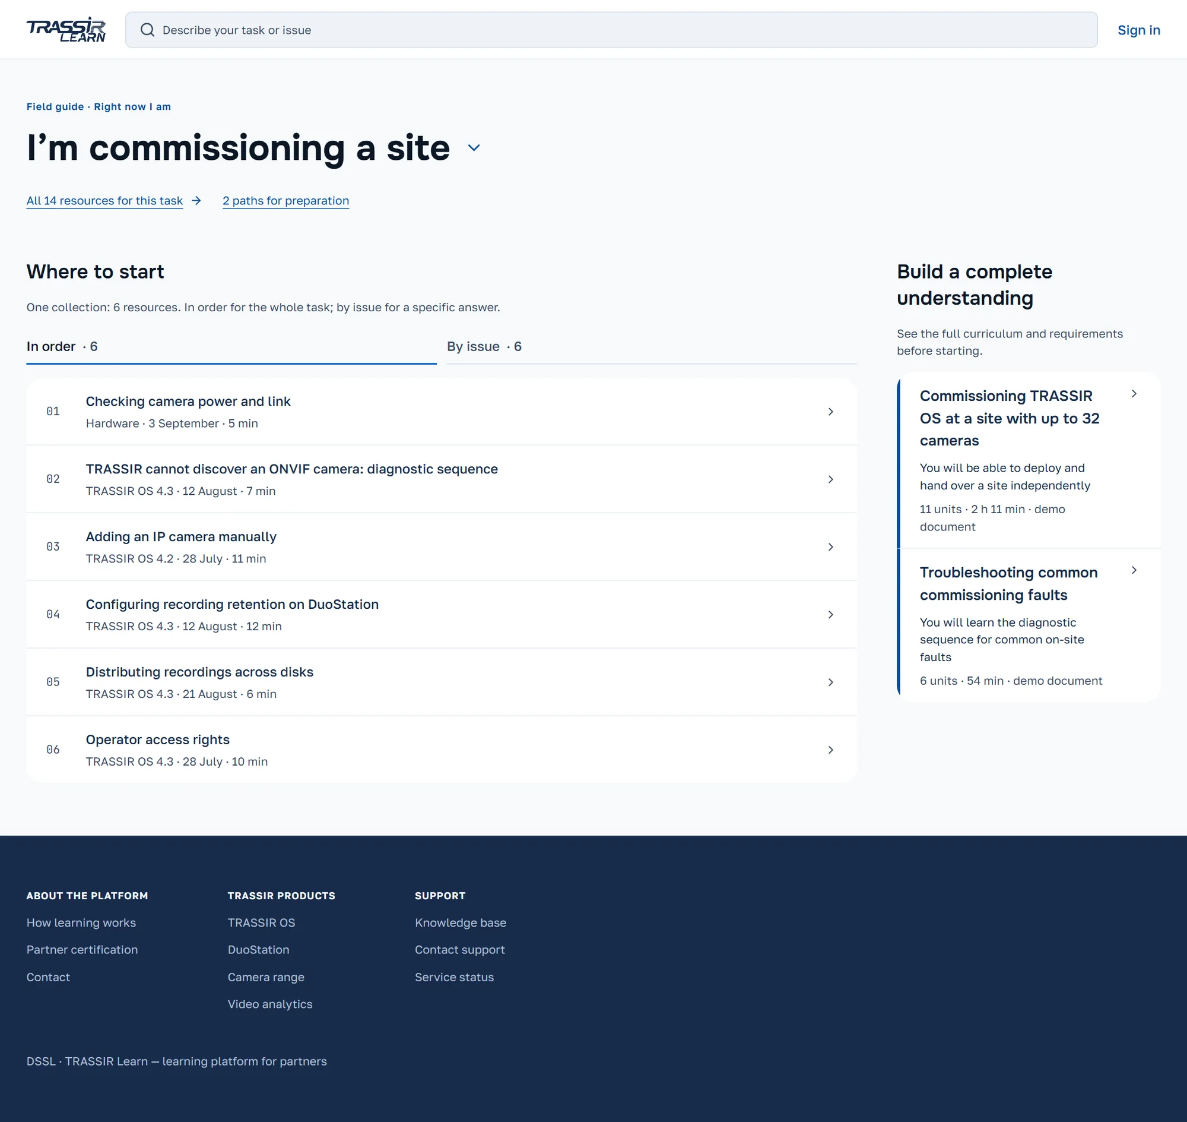
Task: Open 'Adding an IP camera manually' resource
Action: click(x=442, y=546)
